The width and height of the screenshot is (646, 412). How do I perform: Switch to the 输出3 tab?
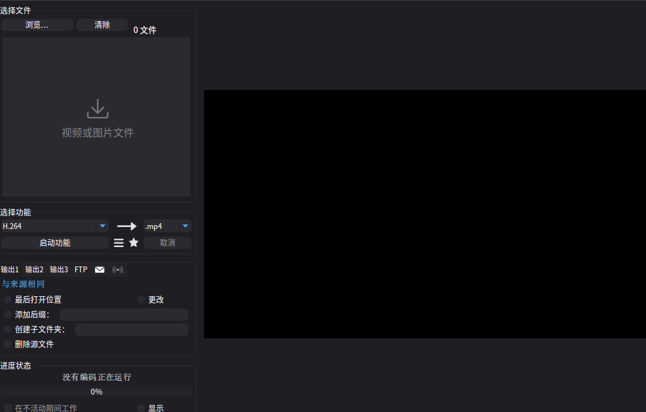point(59,270)
